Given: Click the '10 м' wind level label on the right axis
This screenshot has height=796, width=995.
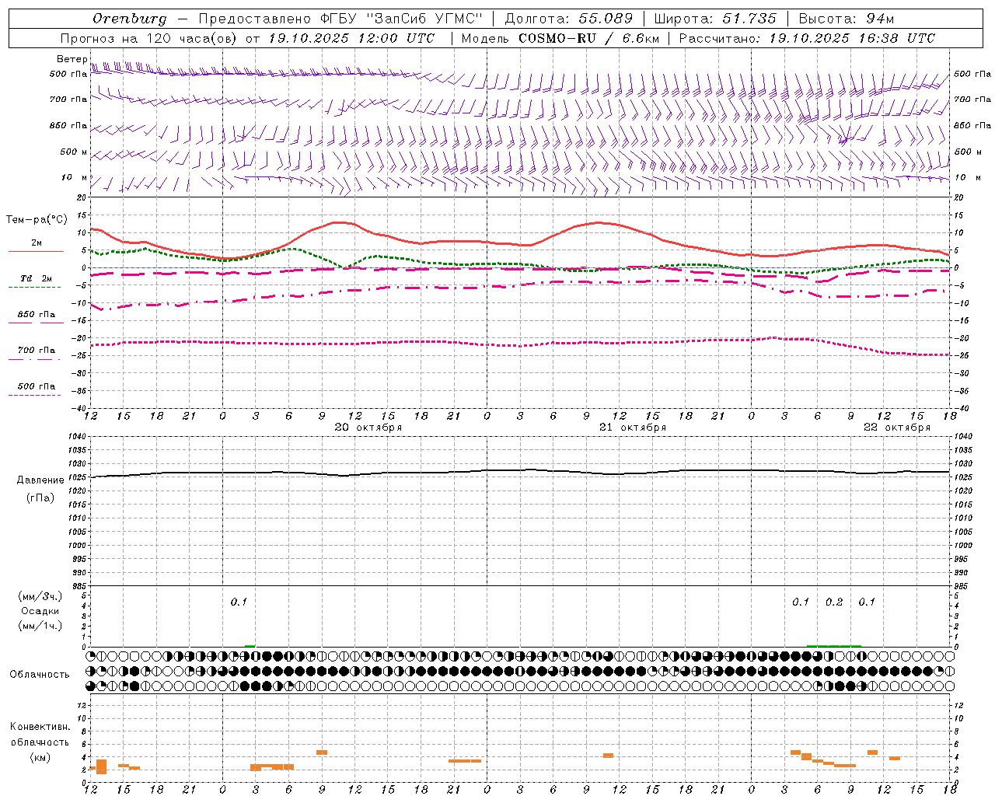Looking at the screenshot, I should click(x=969, y=177).
